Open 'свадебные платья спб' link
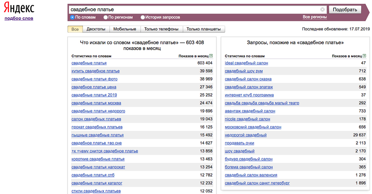The height and width of the screenshot is (194, 372). click(x=93, y=175)
